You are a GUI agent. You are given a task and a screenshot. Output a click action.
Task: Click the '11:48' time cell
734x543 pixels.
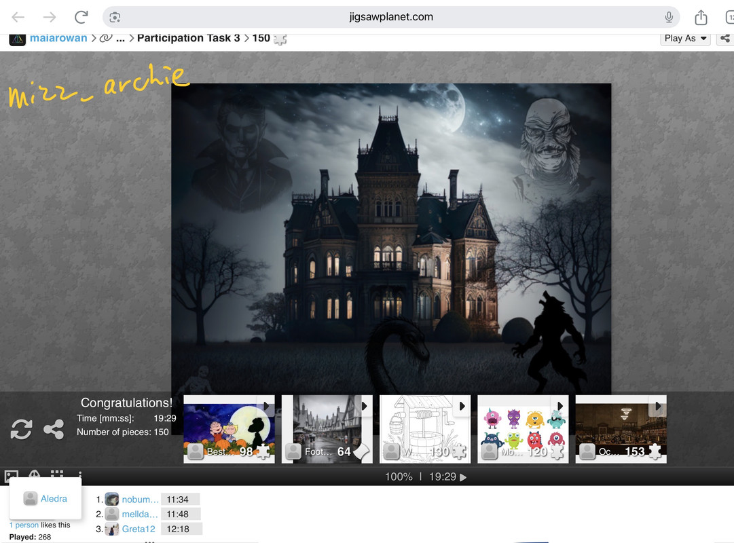pyautogui.click(x=181, y=514)
